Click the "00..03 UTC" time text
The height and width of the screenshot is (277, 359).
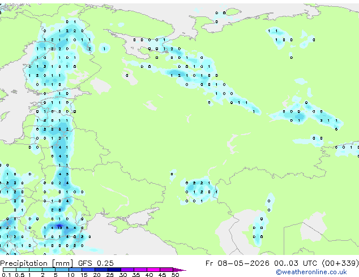[297, 263]
